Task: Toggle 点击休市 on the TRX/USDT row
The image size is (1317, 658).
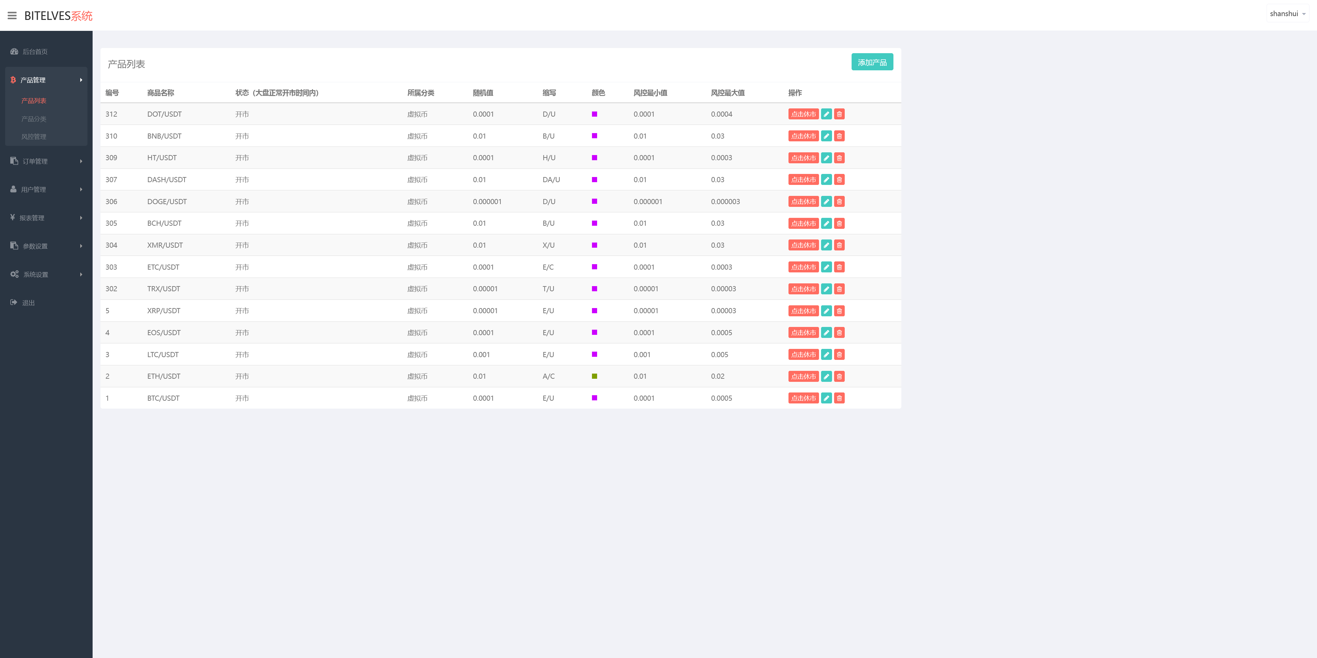Action: coord(803,289)
